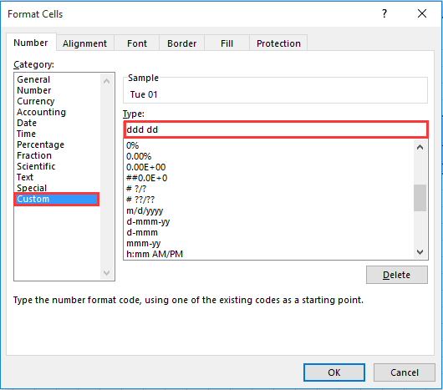443x390 pixels.
Task: Click the Category list scroll up arrow
Action: click(x=106, y=81)
